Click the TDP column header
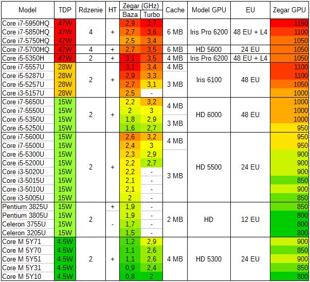This screenshot has height=282, width=310. [x=65, y=10]
